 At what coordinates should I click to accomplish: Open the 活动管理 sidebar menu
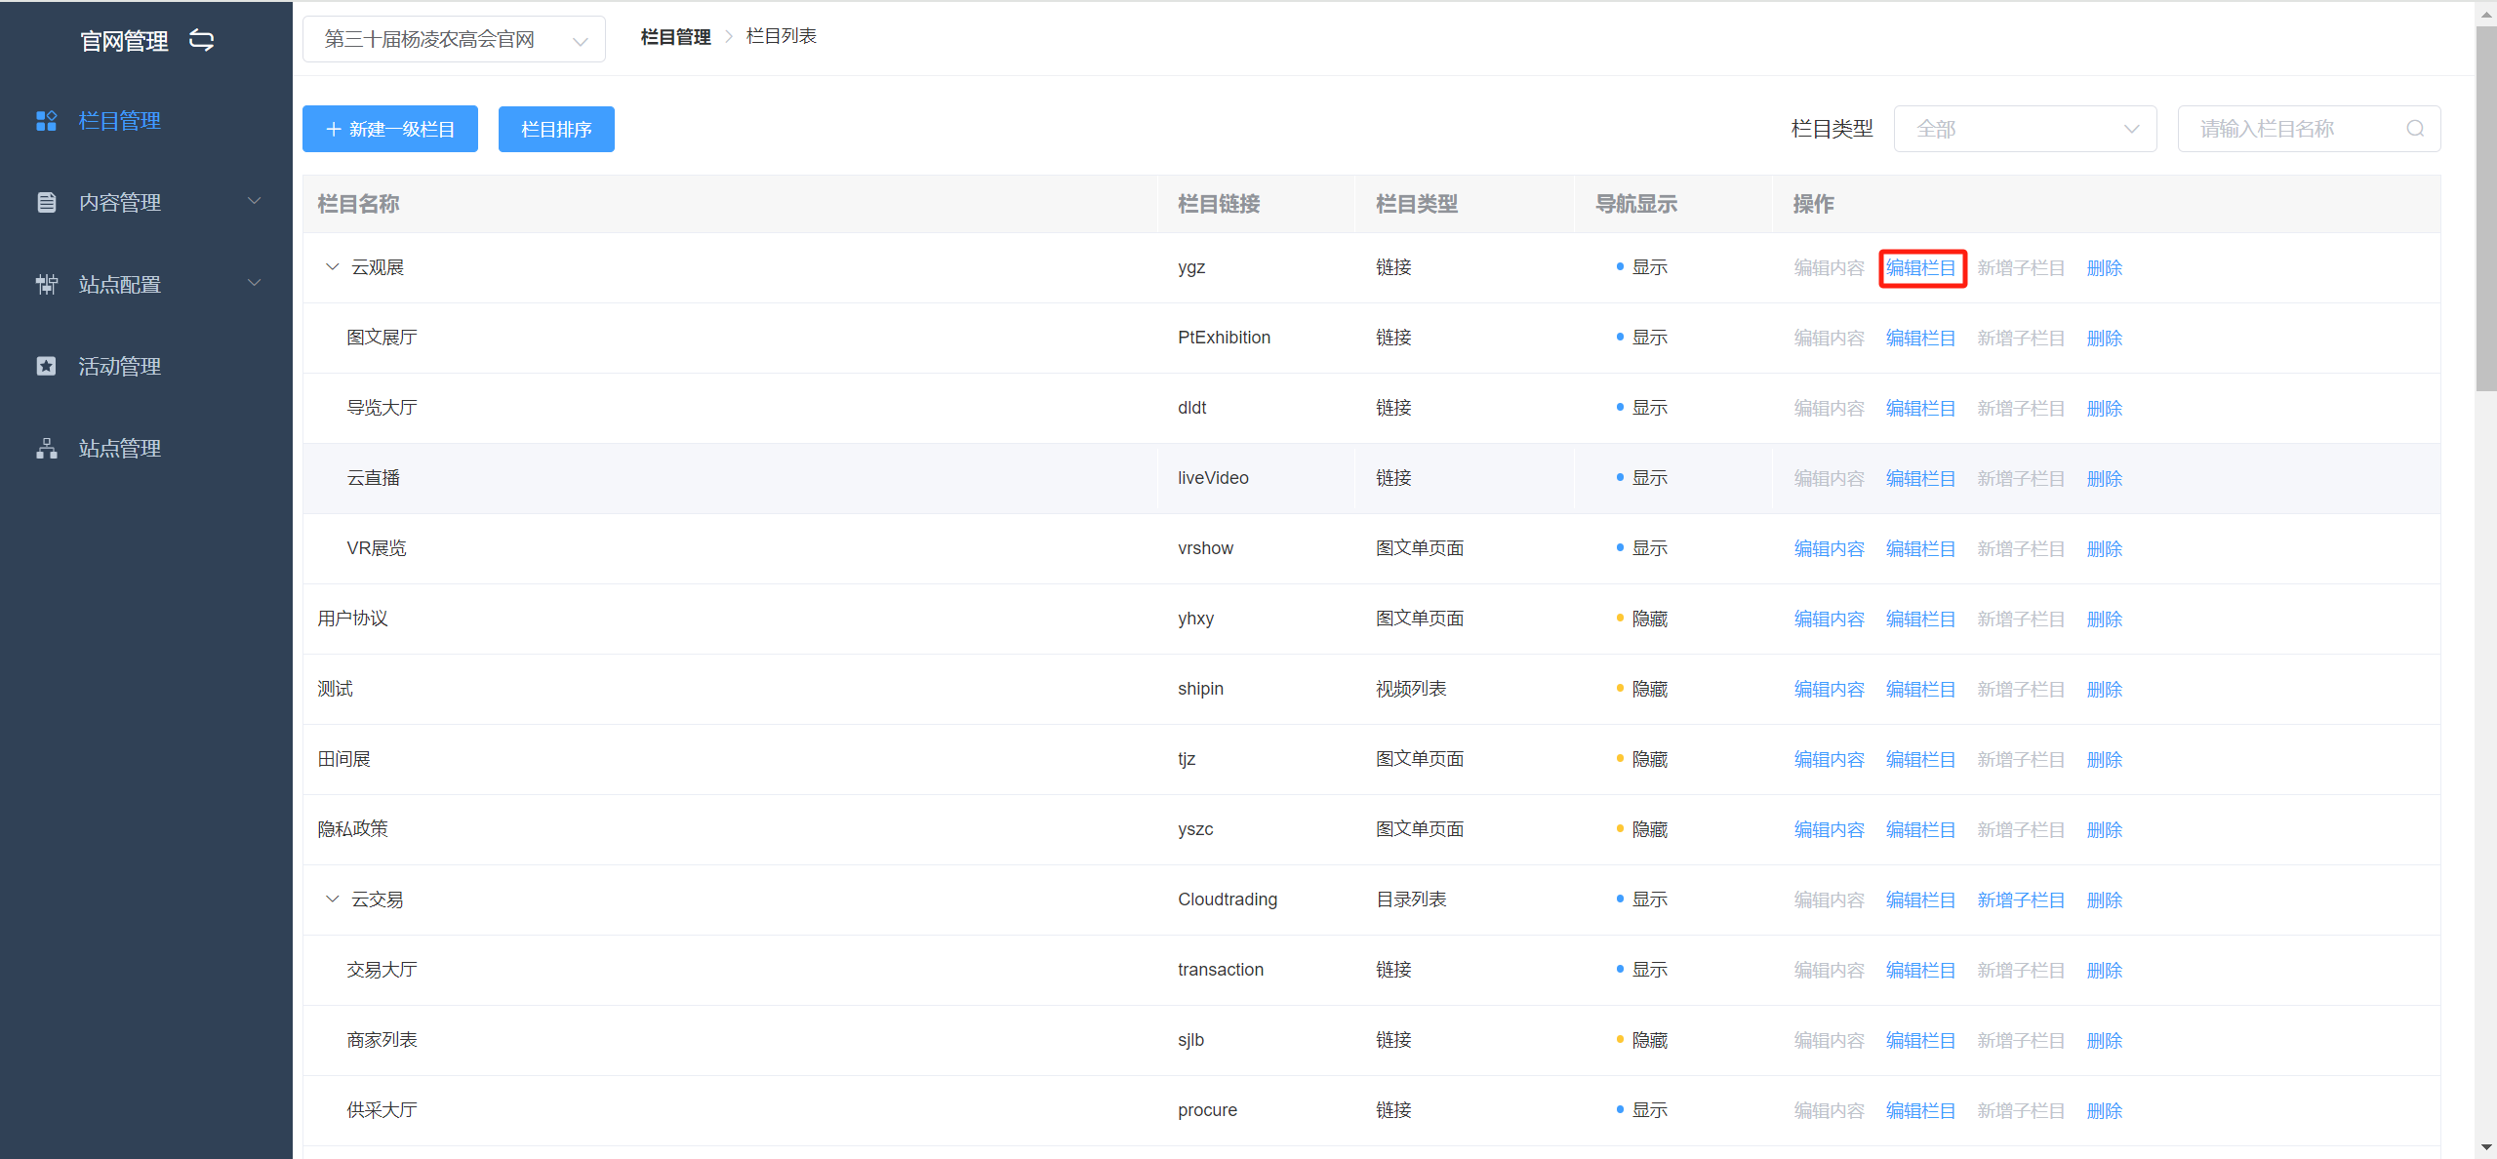pos(146,366)
